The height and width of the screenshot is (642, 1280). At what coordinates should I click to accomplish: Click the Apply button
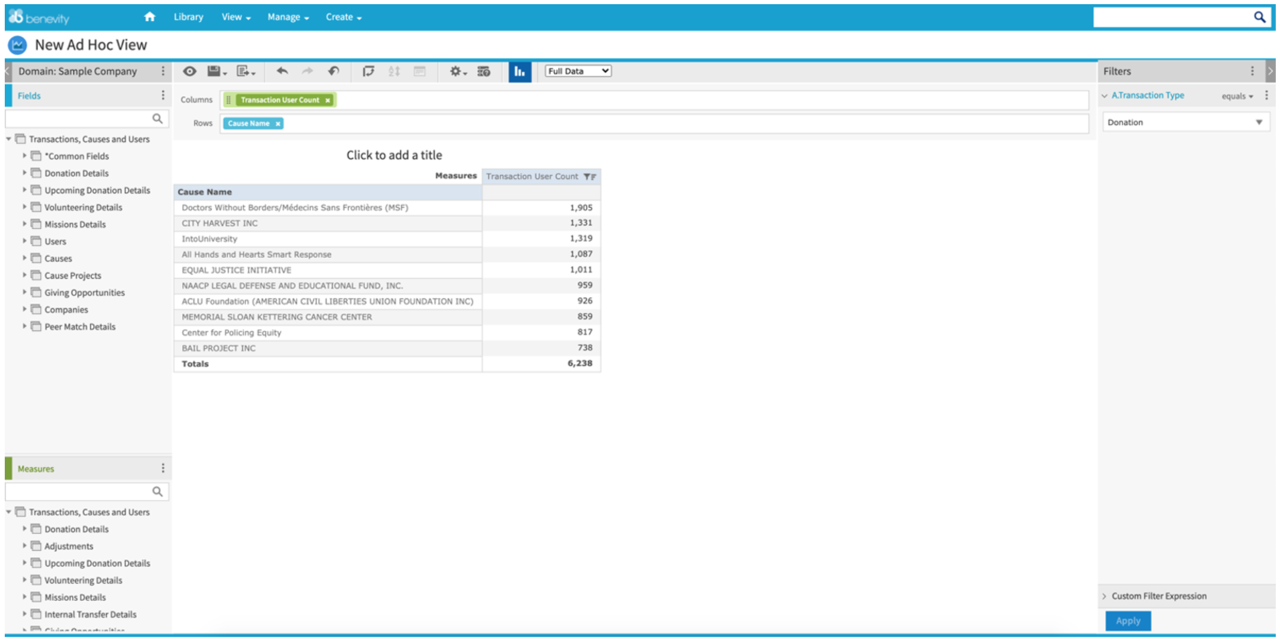1128,621
